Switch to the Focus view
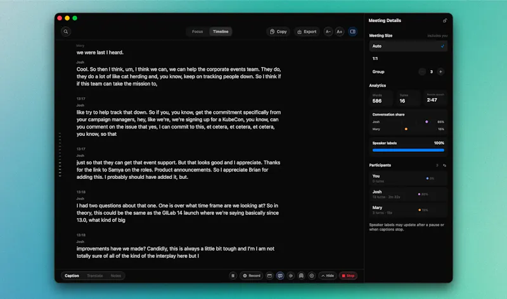Viewport: 507px width, 299px height. pyautogui.click(x=197, y=32)
